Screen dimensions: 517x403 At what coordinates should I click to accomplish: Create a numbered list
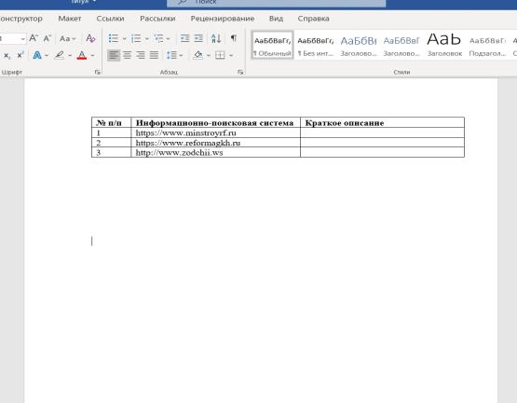[136, 38]
